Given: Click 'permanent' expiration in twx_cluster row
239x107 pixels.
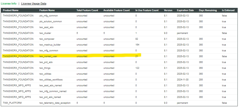Looking at the screenshot, I should coord(182,33).
